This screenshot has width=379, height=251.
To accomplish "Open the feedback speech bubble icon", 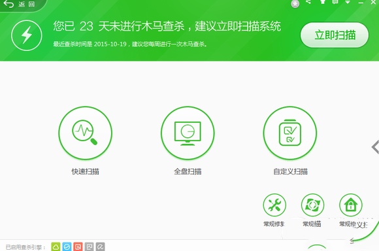I will pos(335,2).
